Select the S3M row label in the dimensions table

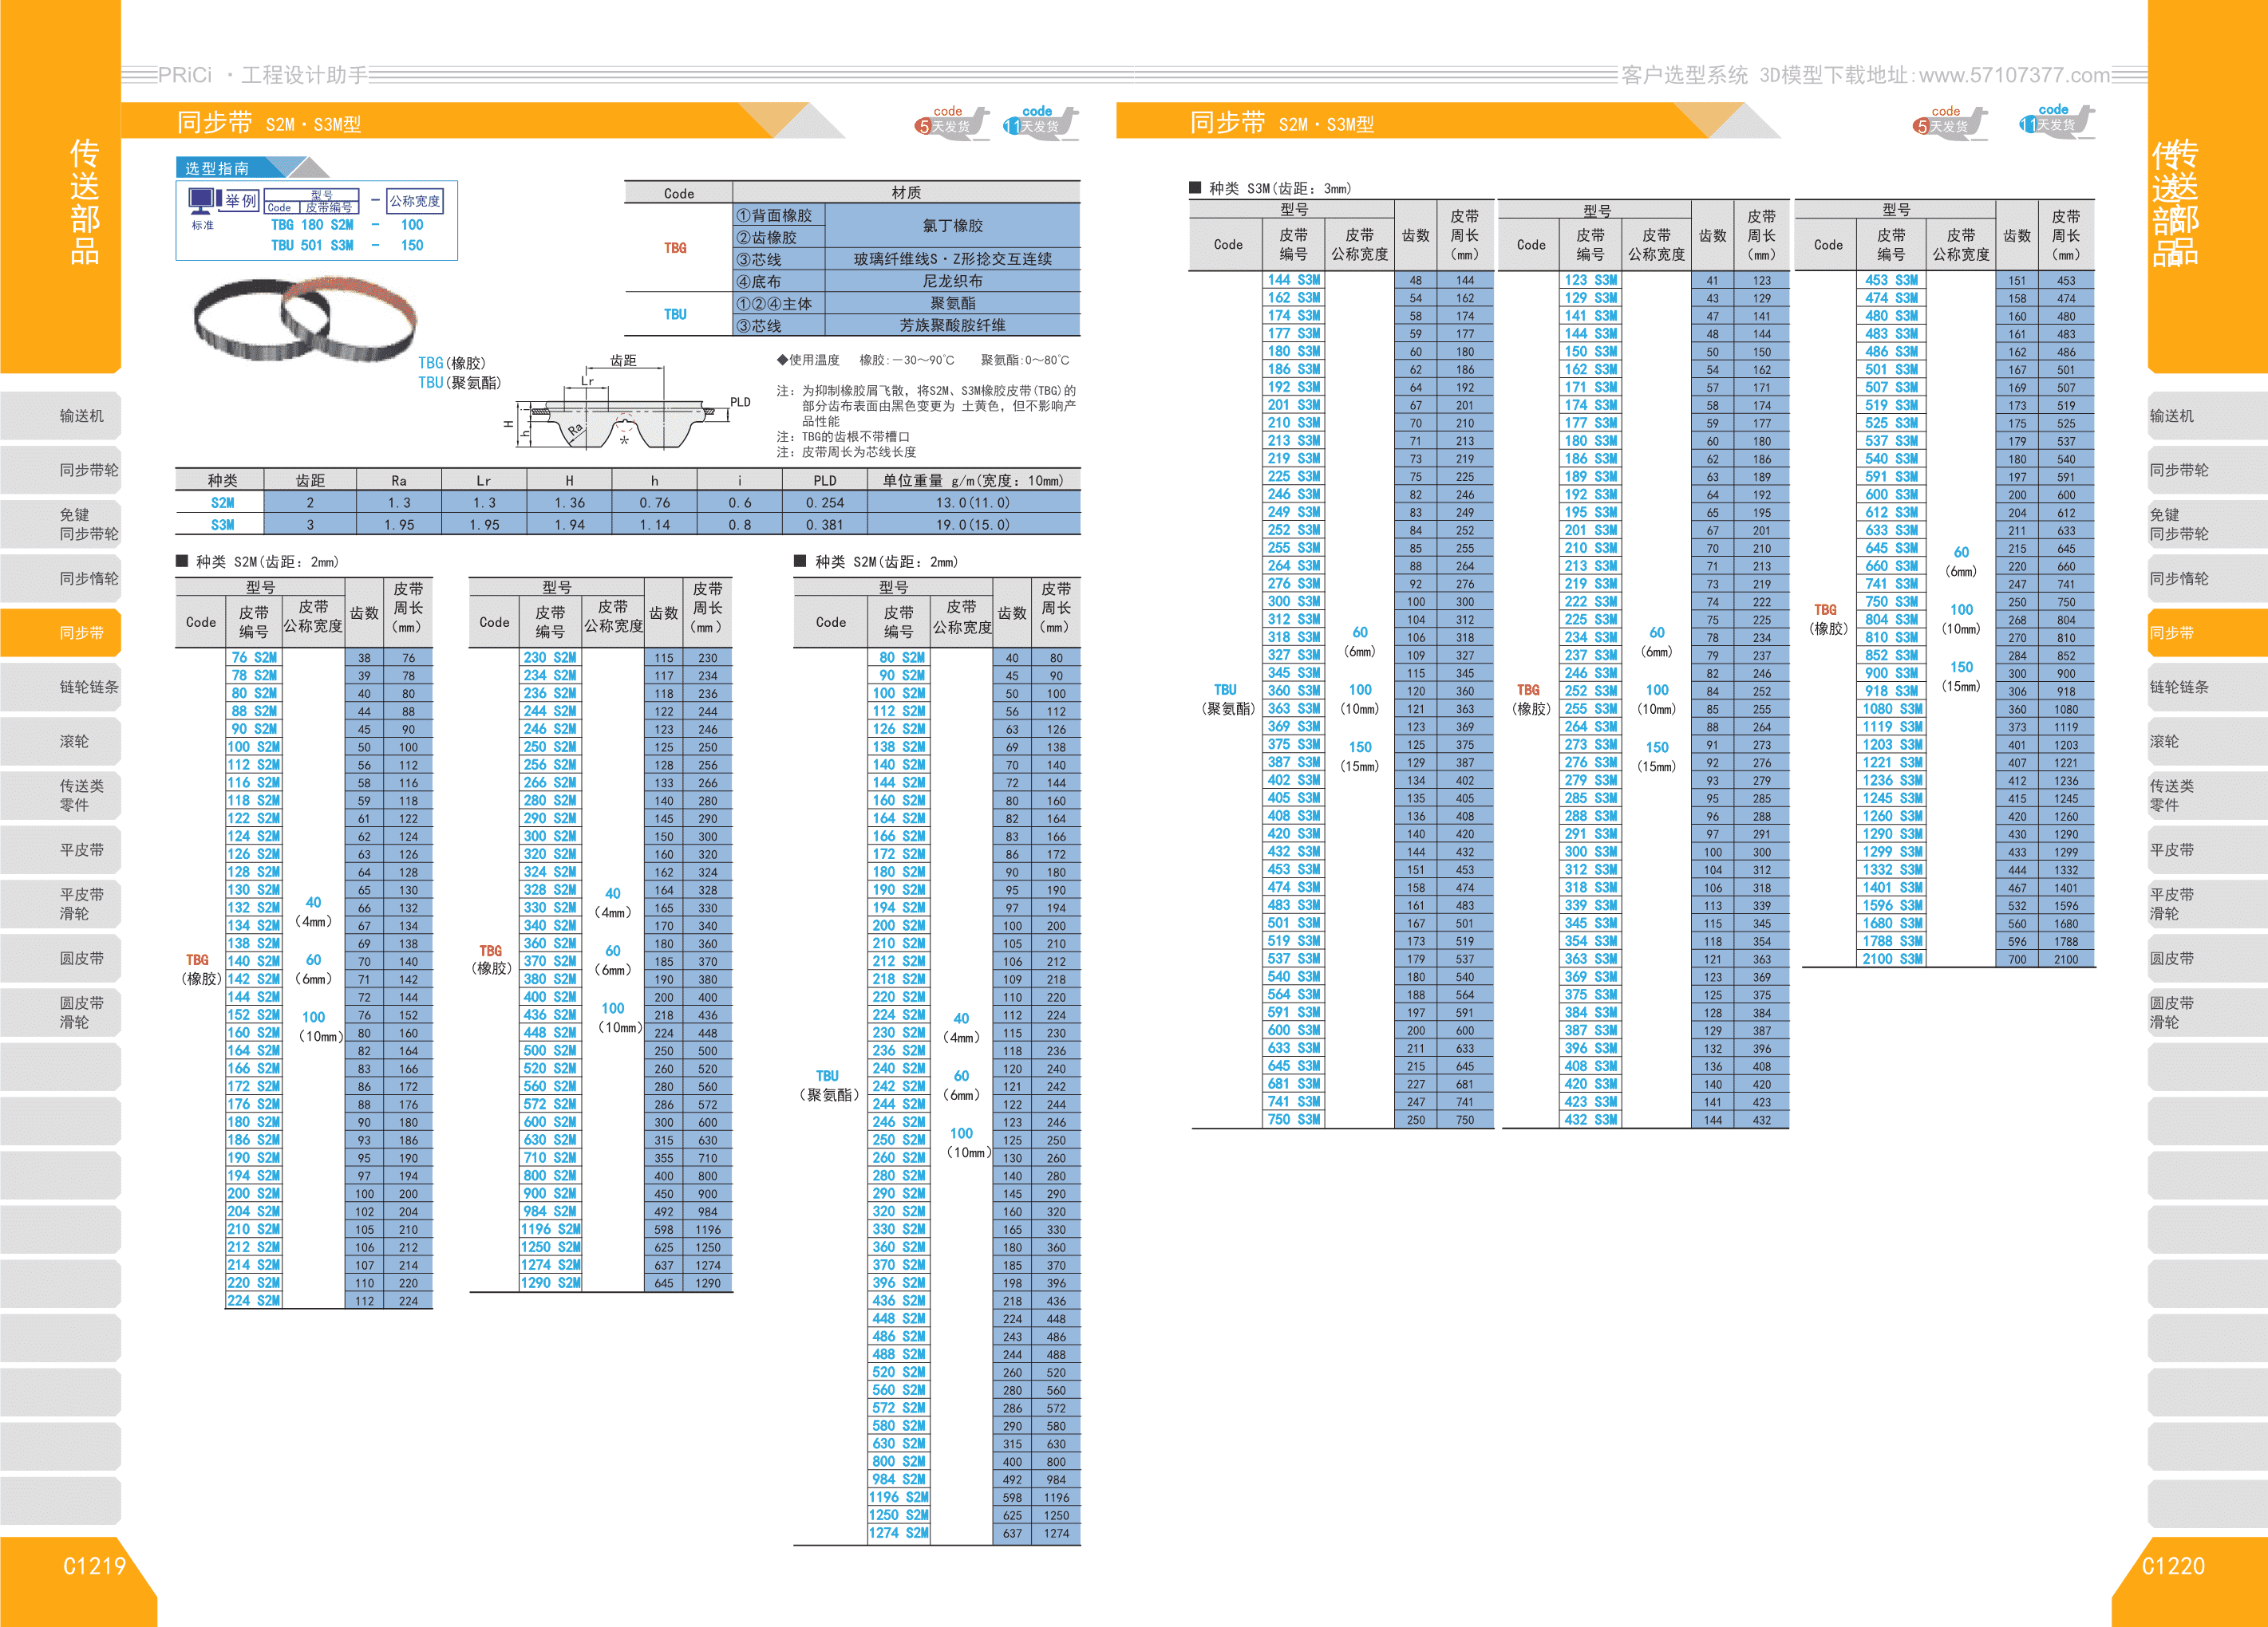tap(222, 525)
